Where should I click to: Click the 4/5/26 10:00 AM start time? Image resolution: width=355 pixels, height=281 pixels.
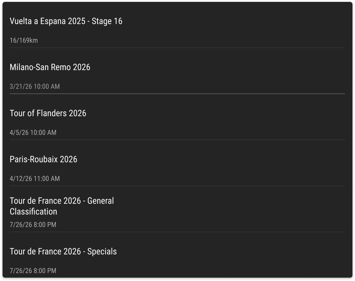click(x=33, y=133)
